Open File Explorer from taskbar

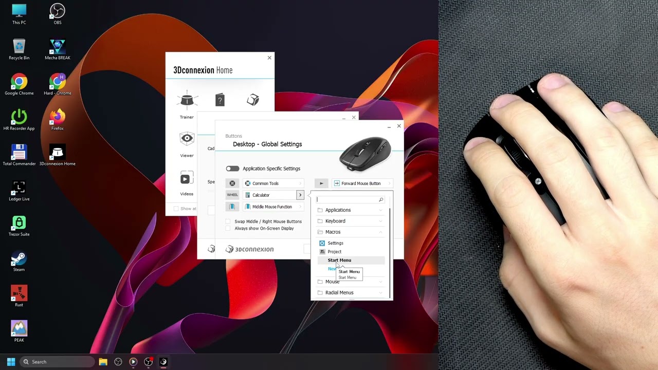point(103,362)
